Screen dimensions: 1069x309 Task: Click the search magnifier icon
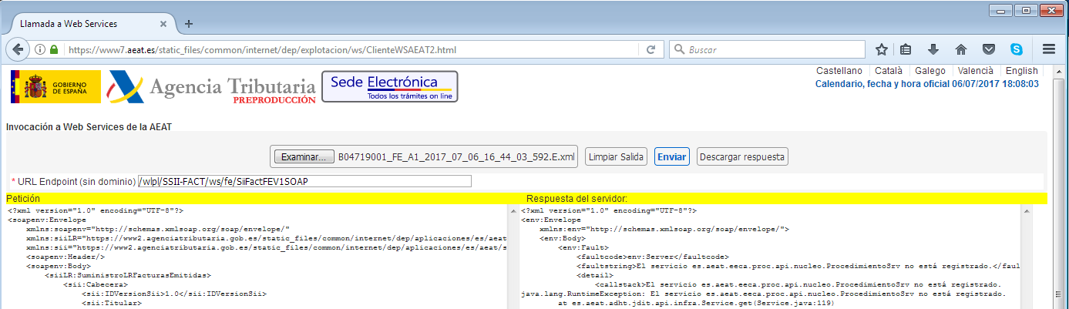[680, 49]
